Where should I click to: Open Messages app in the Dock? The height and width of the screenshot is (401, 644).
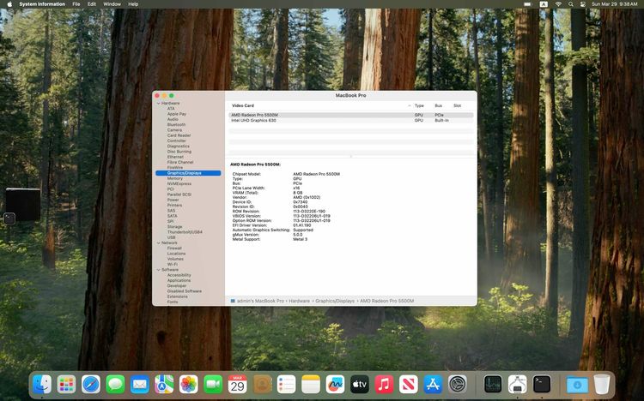pyautogui.click(x=115, y=385)
